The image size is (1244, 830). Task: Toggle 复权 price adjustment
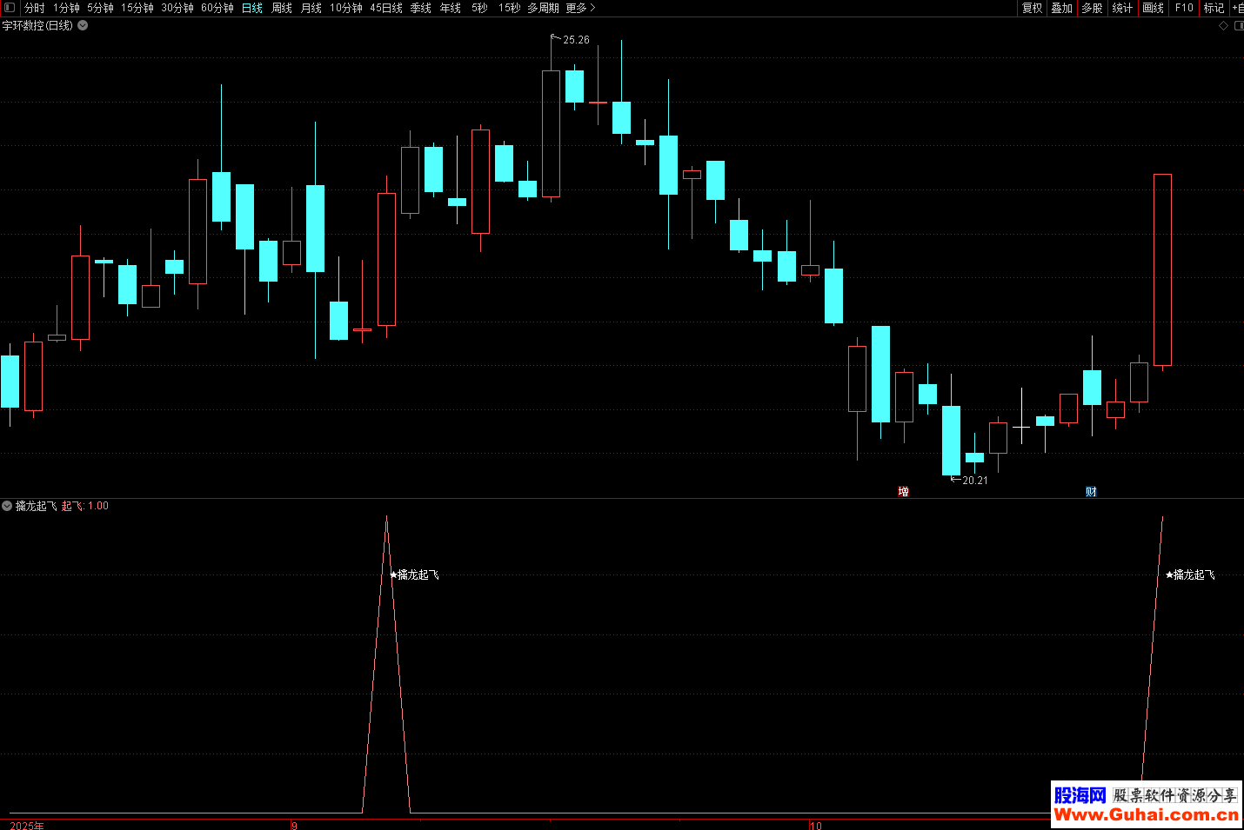[x=1033, y=8]
